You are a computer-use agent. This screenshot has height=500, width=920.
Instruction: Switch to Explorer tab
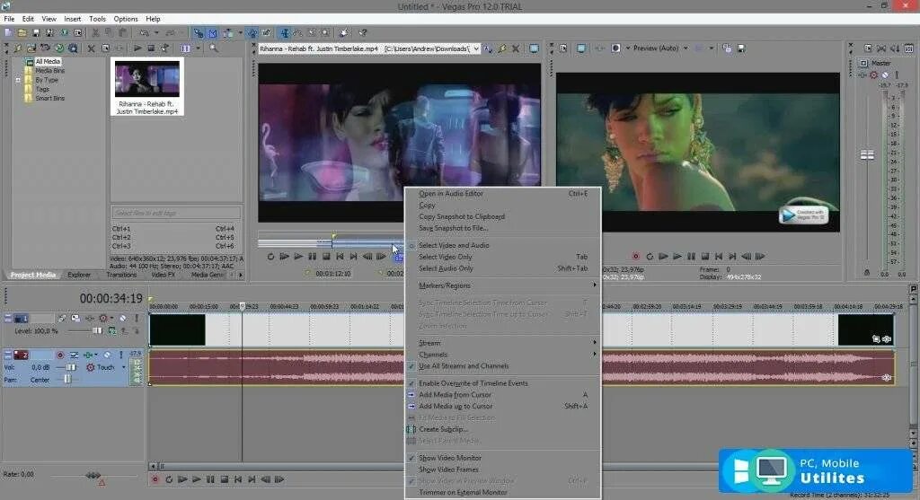point(79,275)
